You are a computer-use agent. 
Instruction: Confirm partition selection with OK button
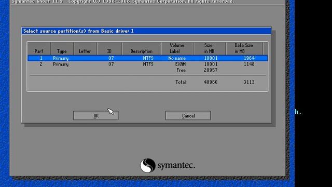click(x=95, y=116)
